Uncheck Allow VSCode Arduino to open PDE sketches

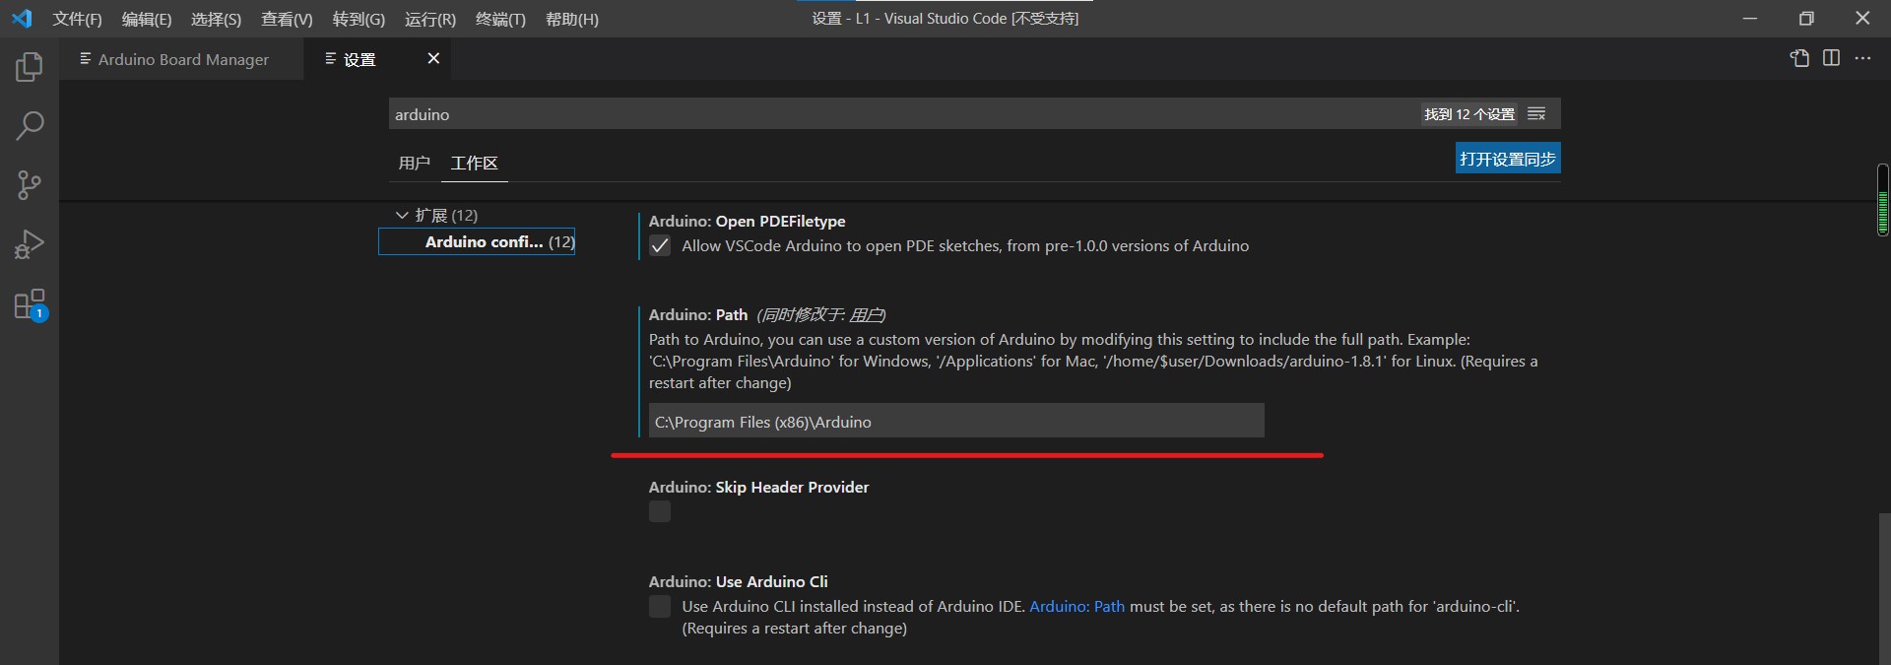660,246
